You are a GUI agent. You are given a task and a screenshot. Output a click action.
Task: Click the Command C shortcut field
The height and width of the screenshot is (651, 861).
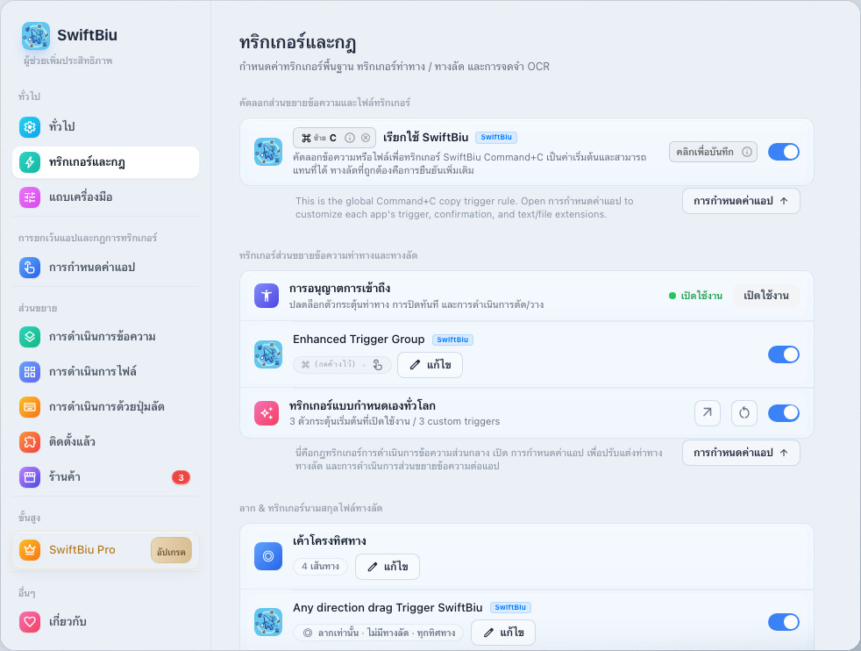click(x=334, y=138)
